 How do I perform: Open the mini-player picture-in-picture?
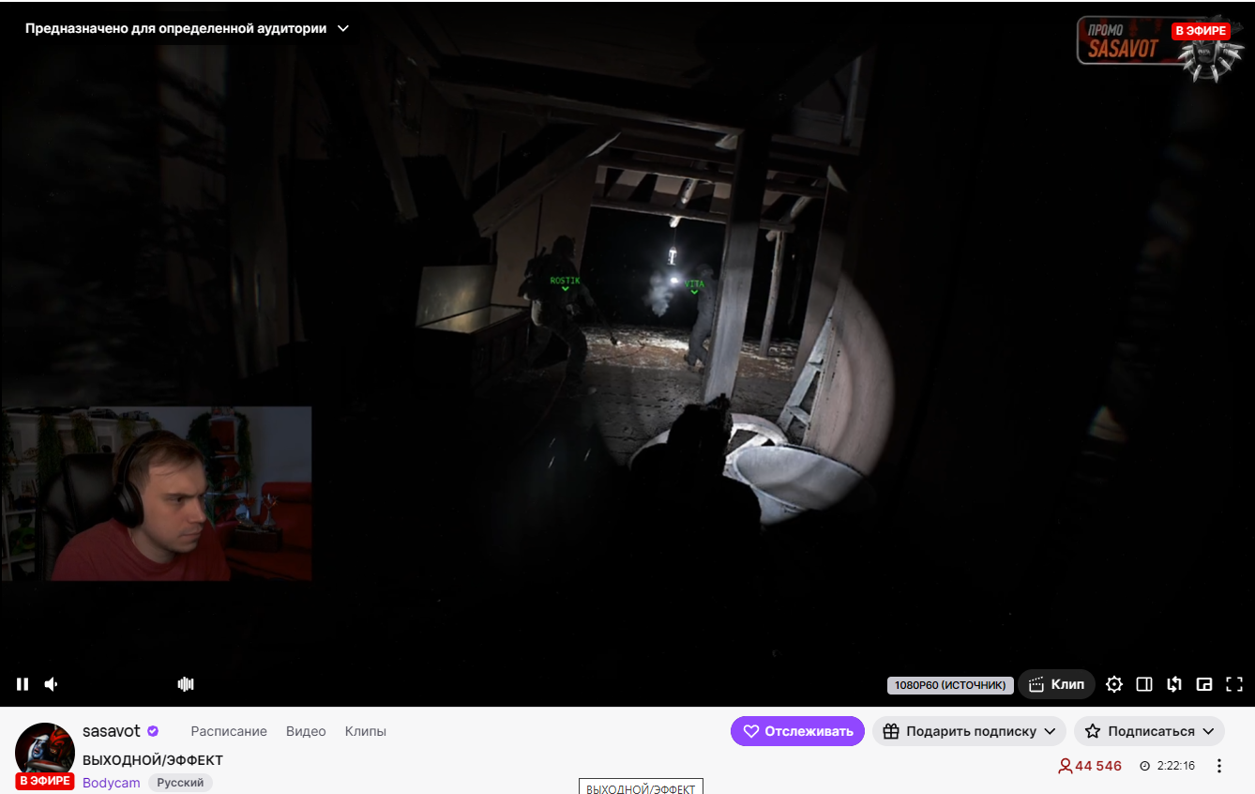(x=1204, y=684)
